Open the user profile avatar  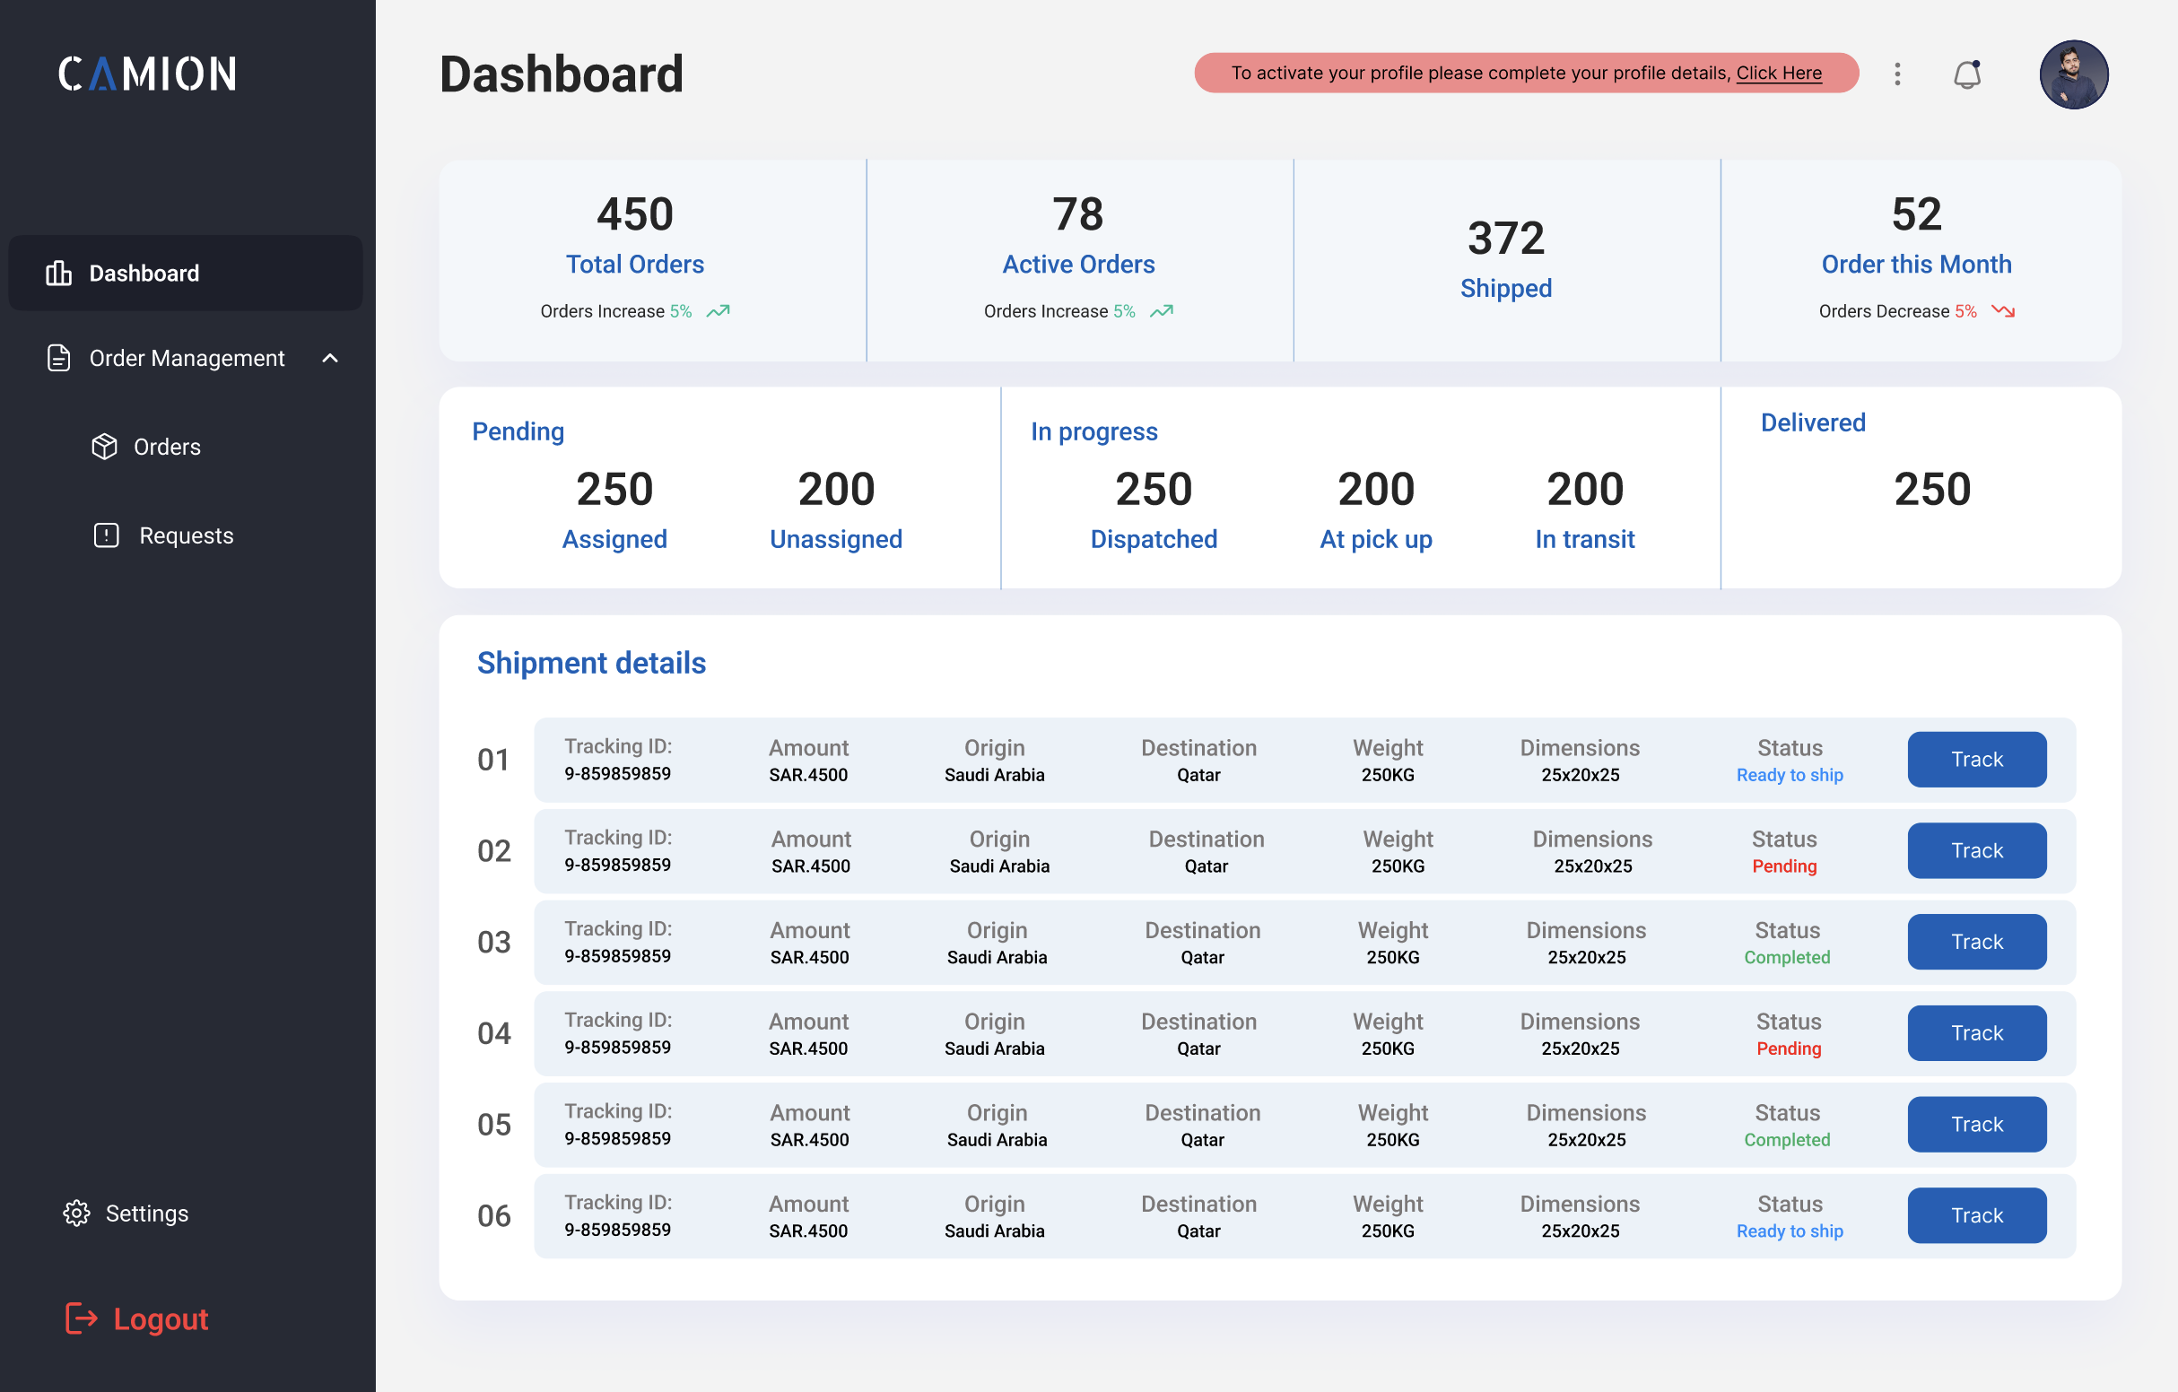point(2073,74)
